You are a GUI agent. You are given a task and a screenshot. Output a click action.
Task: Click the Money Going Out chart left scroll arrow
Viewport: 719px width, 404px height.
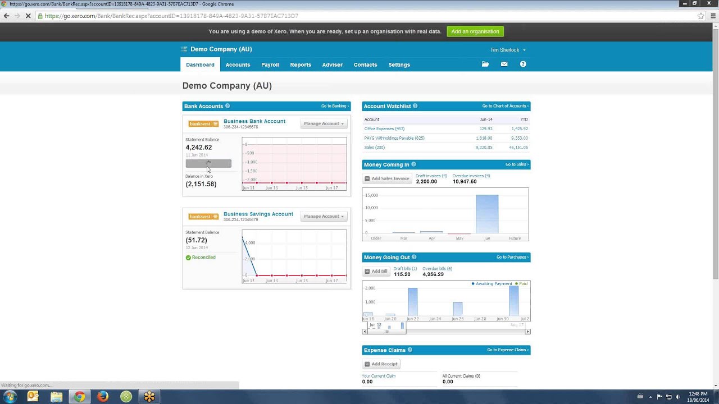pos(365,332)
